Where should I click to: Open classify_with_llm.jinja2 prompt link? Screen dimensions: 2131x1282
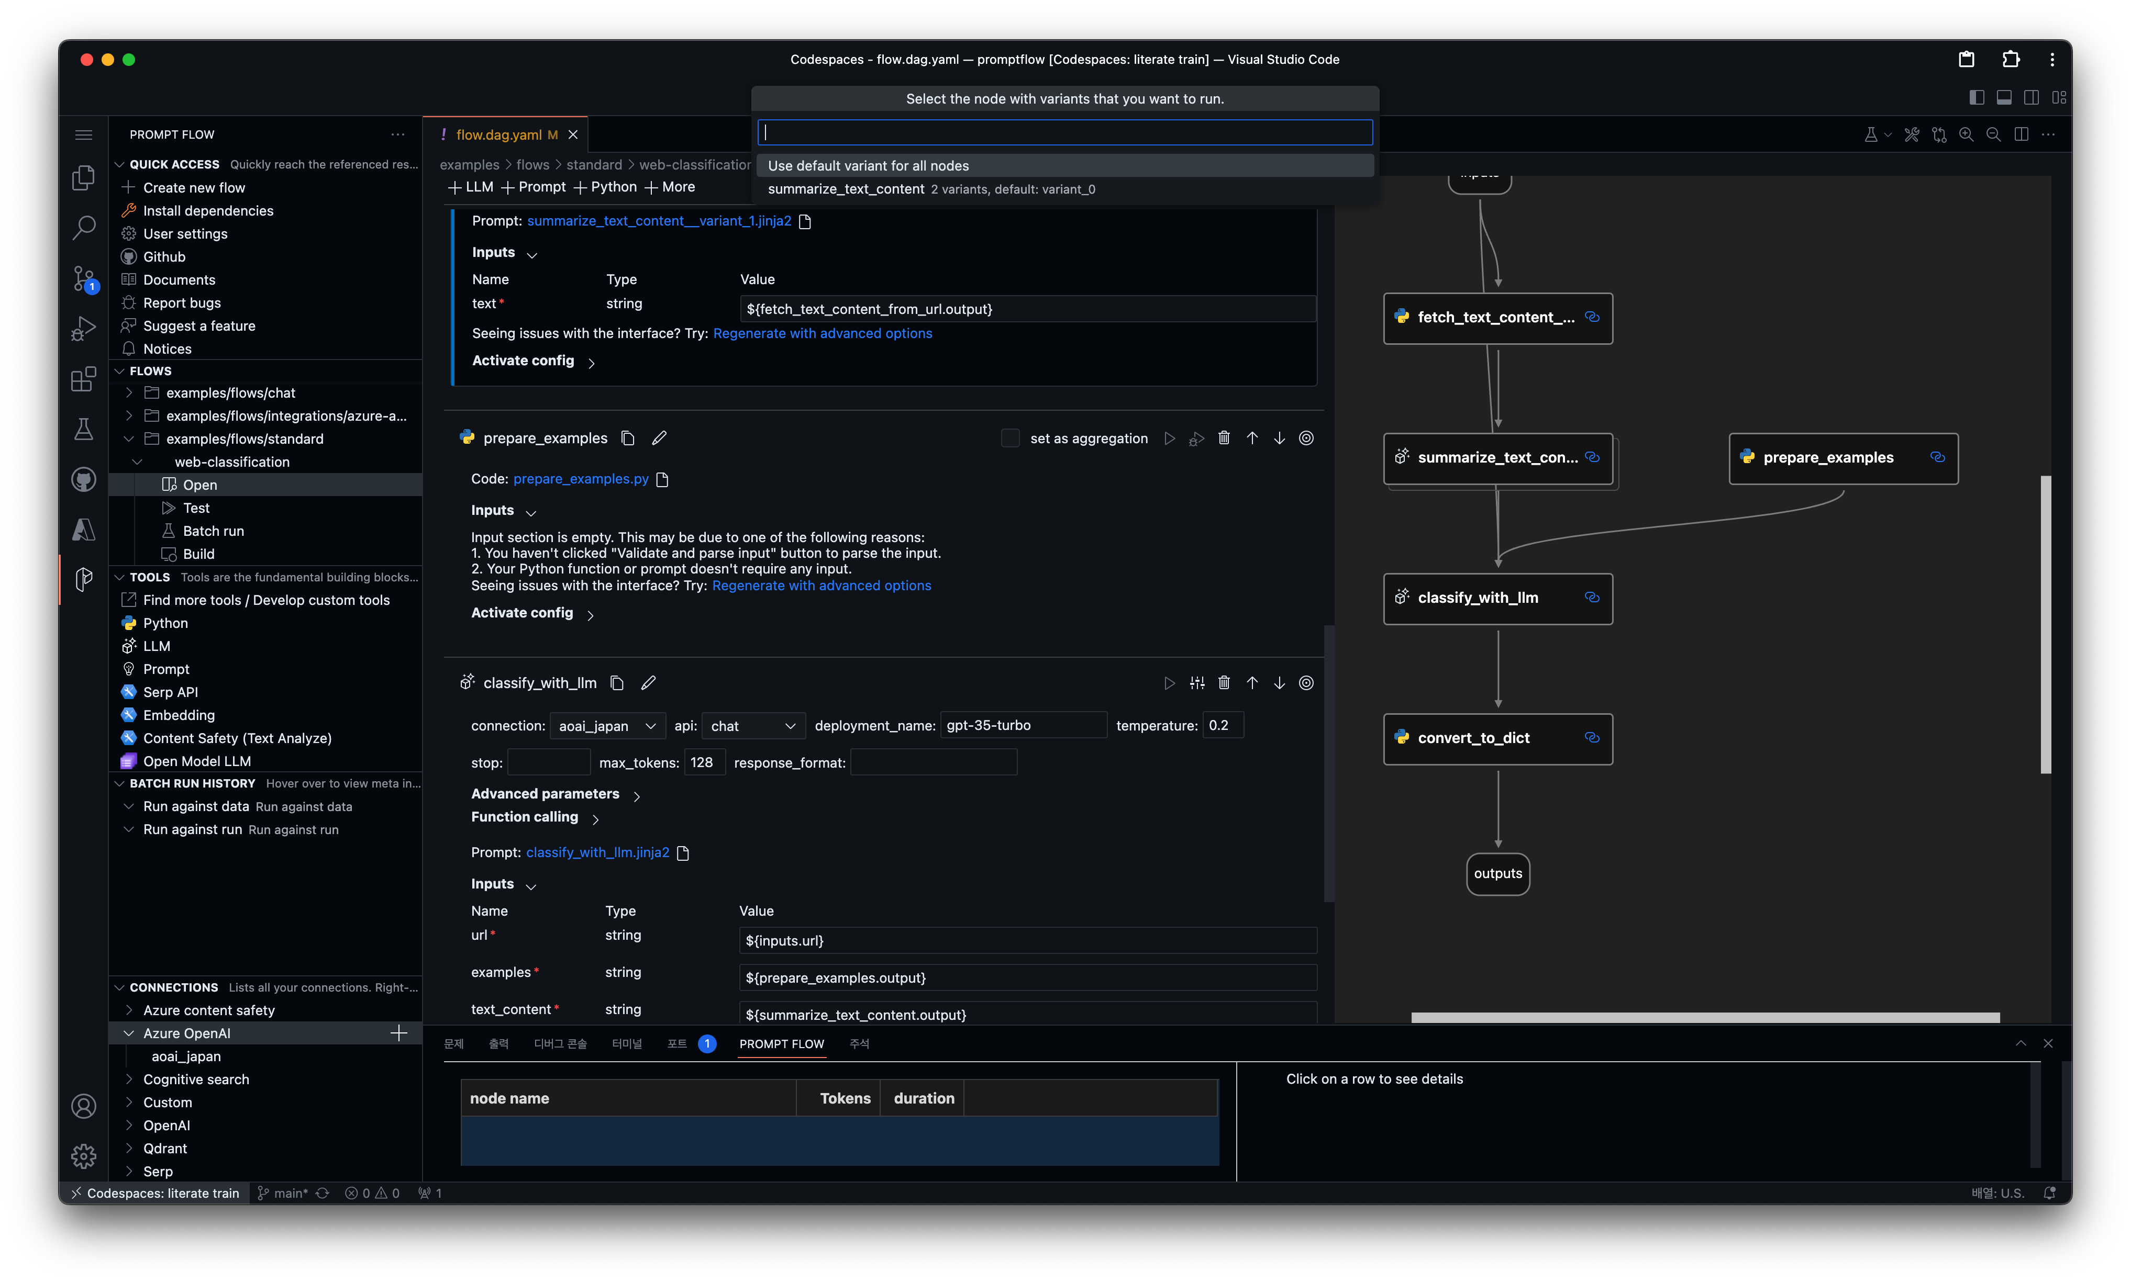pyautogui.click(x=597, y=852)
